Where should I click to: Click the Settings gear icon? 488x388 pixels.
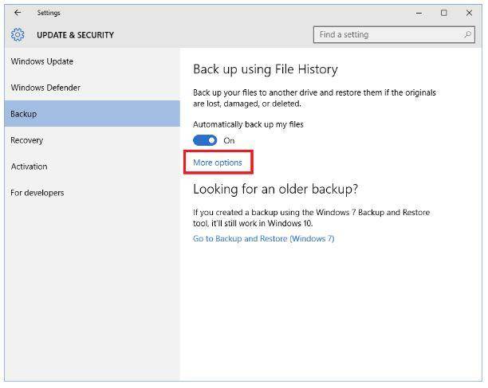18,34
